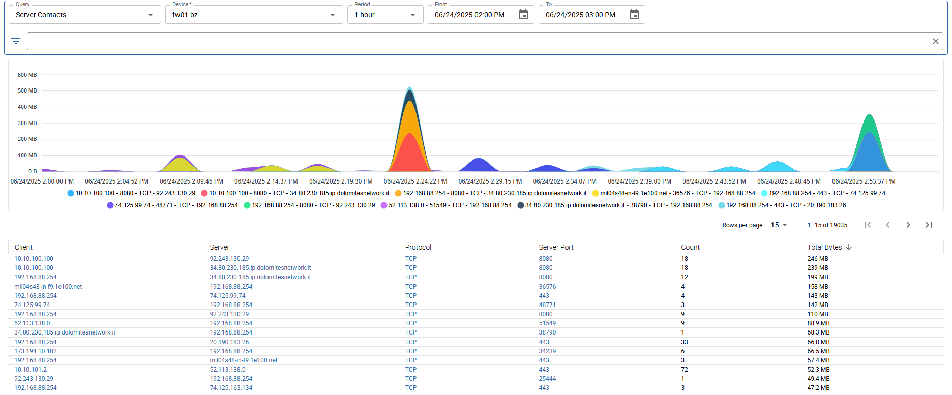Open server link 74.125.163.134
Viewport: 952px width, 395px height.
point(231,388)
